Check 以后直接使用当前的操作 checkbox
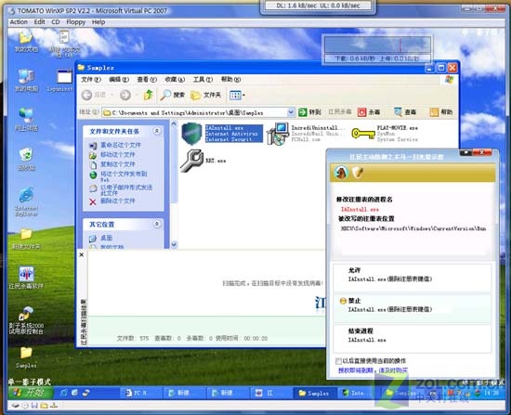 338,361
